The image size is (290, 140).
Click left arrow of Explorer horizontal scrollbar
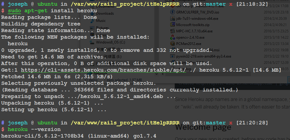click(x=163, y=74)
